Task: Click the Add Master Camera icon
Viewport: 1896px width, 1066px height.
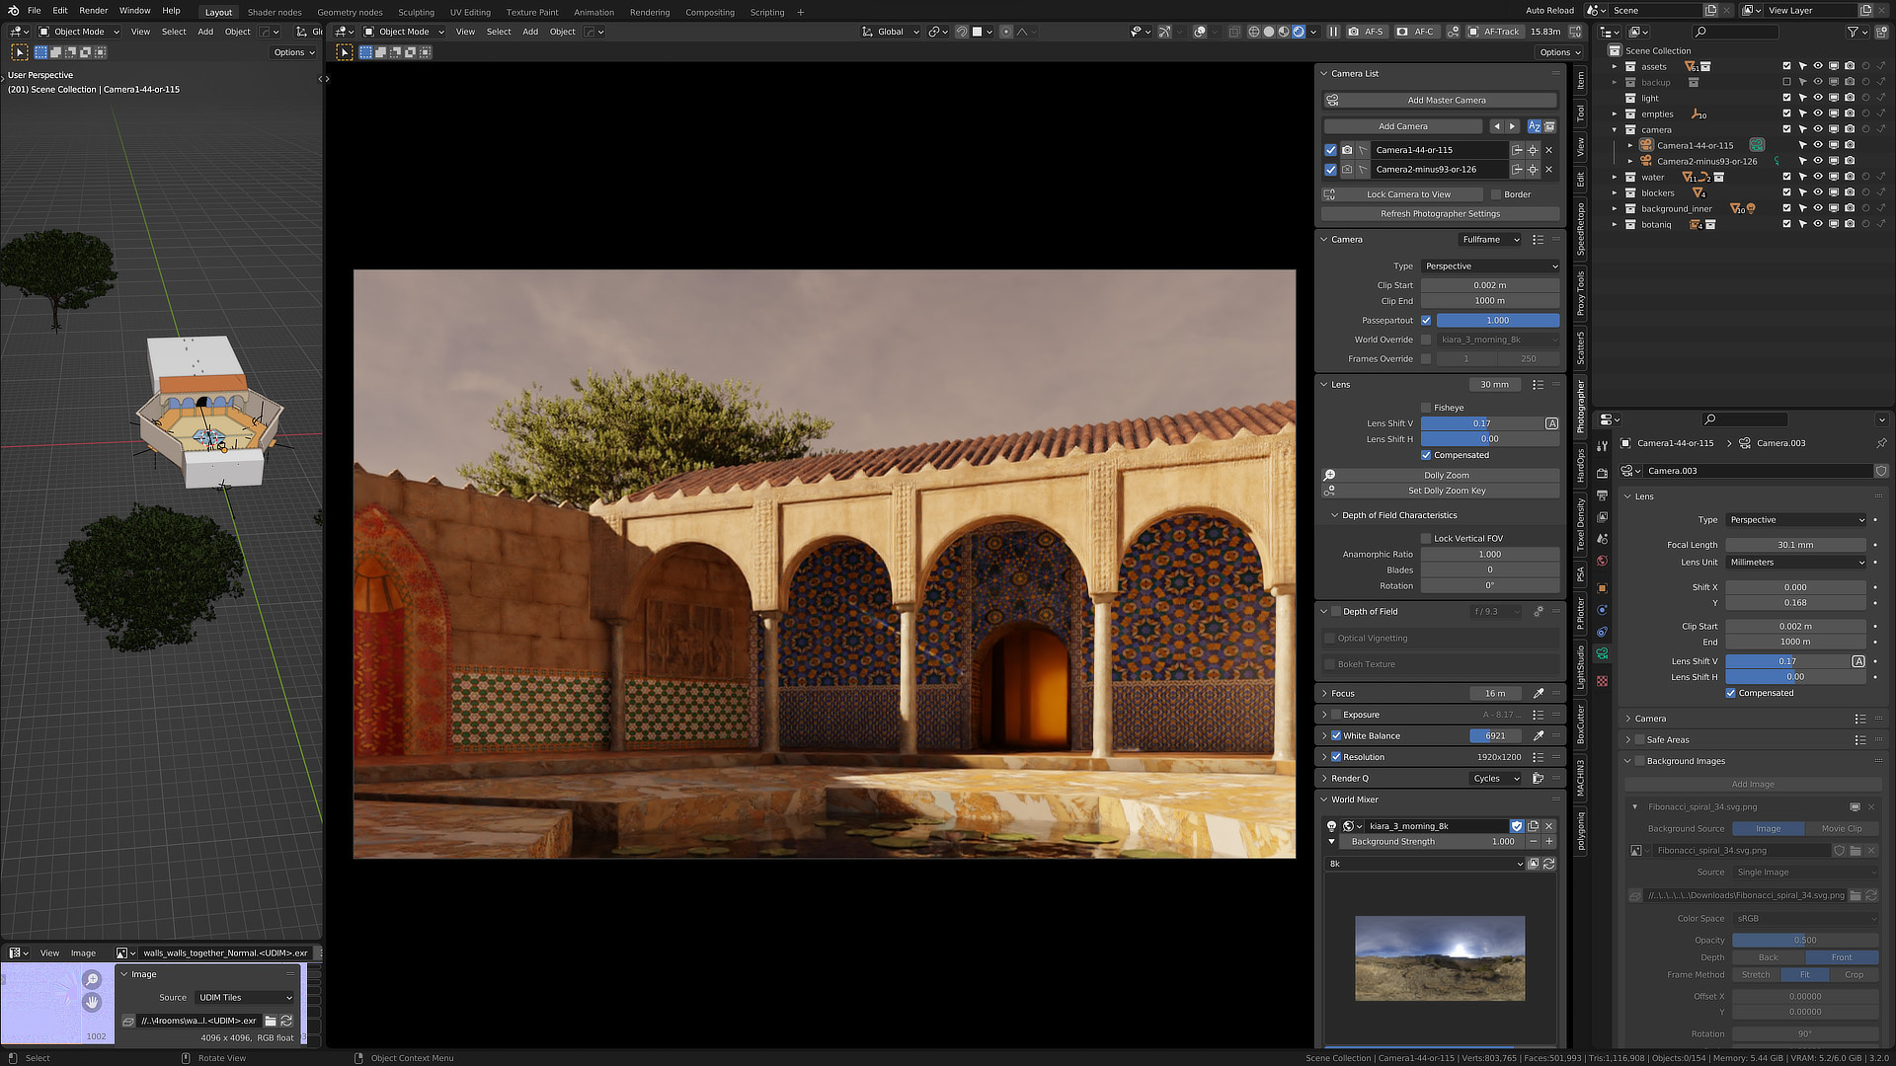Action: [1332, 100]
